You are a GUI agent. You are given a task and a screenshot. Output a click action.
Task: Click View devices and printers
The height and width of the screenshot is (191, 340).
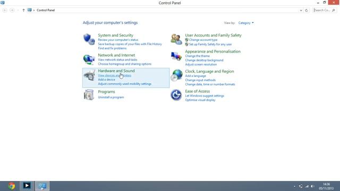pos(115,75)
